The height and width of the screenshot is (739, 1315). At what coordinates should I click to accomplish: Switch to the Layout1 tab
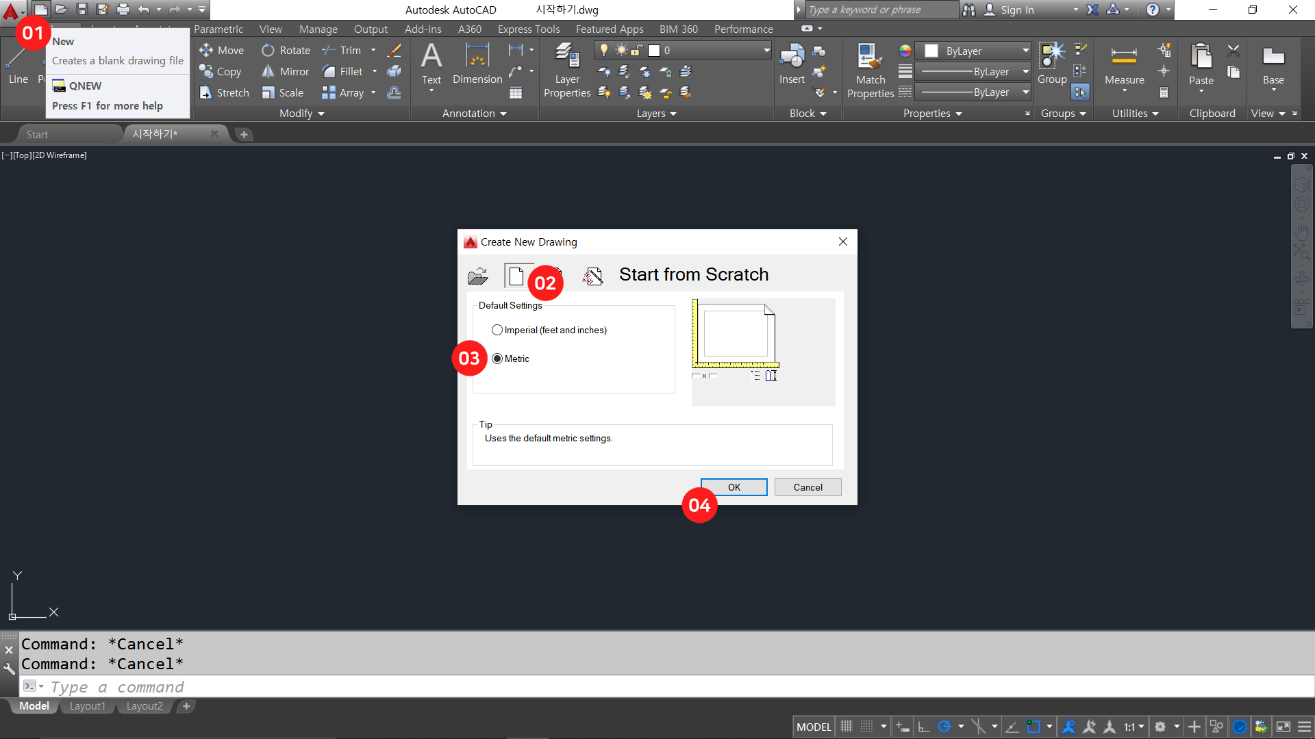(88, 705)
